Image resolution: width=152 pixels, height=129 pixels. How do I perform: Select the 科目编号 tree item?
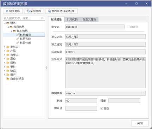(25, 35)
